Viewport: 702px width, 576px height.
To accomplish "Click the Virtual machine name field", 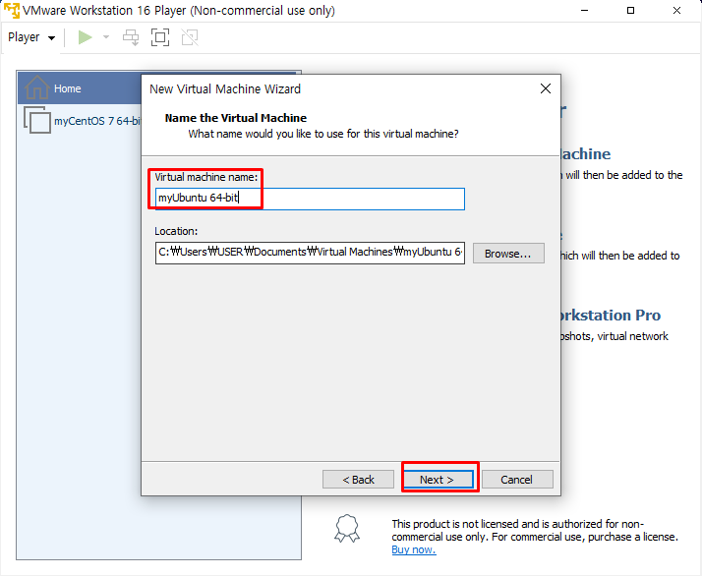I will [x=310, y=199].
